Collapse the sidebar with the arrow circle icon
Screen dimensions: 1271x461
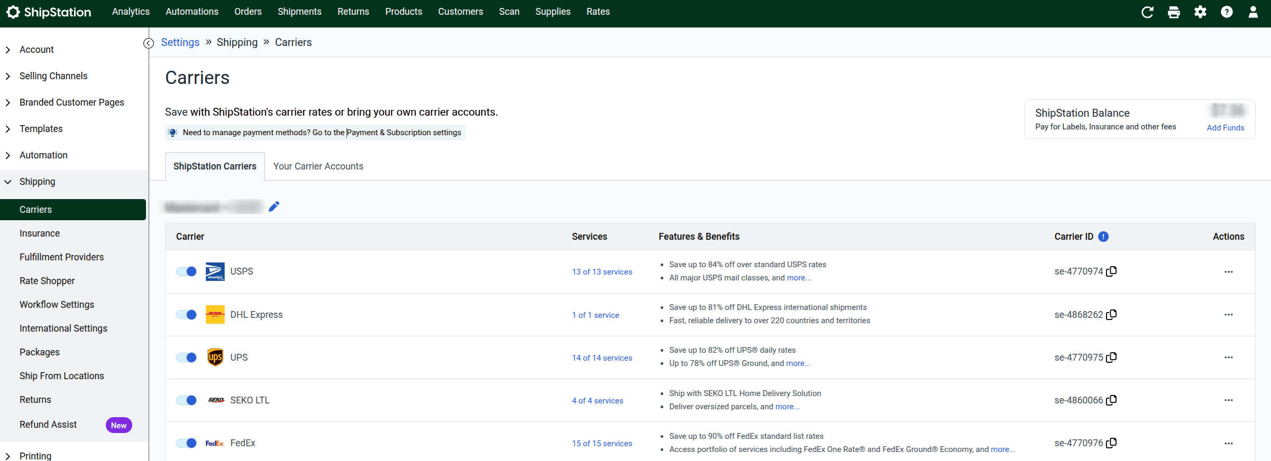click(149, 43)
